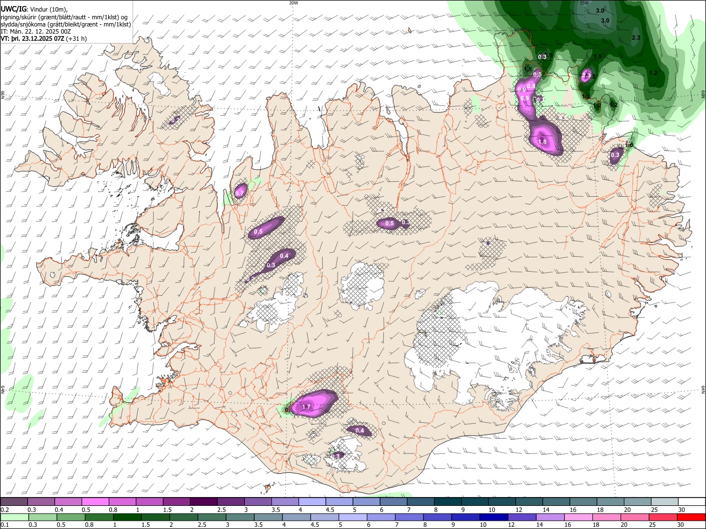Image resolution: width=706 pixels, height=529 pixels.
Task: Click the lavender 14–16 rain legend swatch
Action: tap(550, 517)
